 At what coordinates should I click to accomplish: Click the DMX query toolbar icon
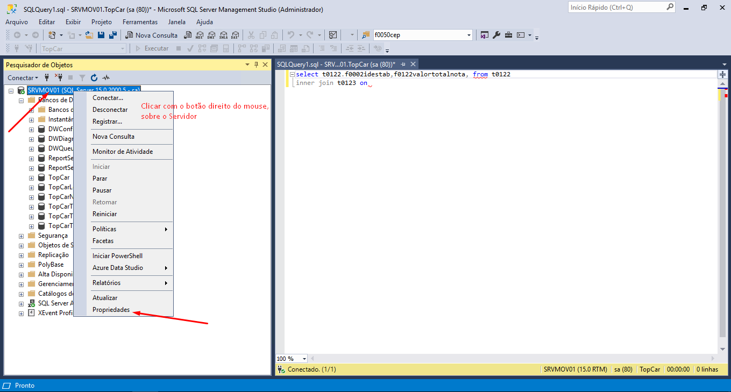pyautogui.click(x=211, y=35)
